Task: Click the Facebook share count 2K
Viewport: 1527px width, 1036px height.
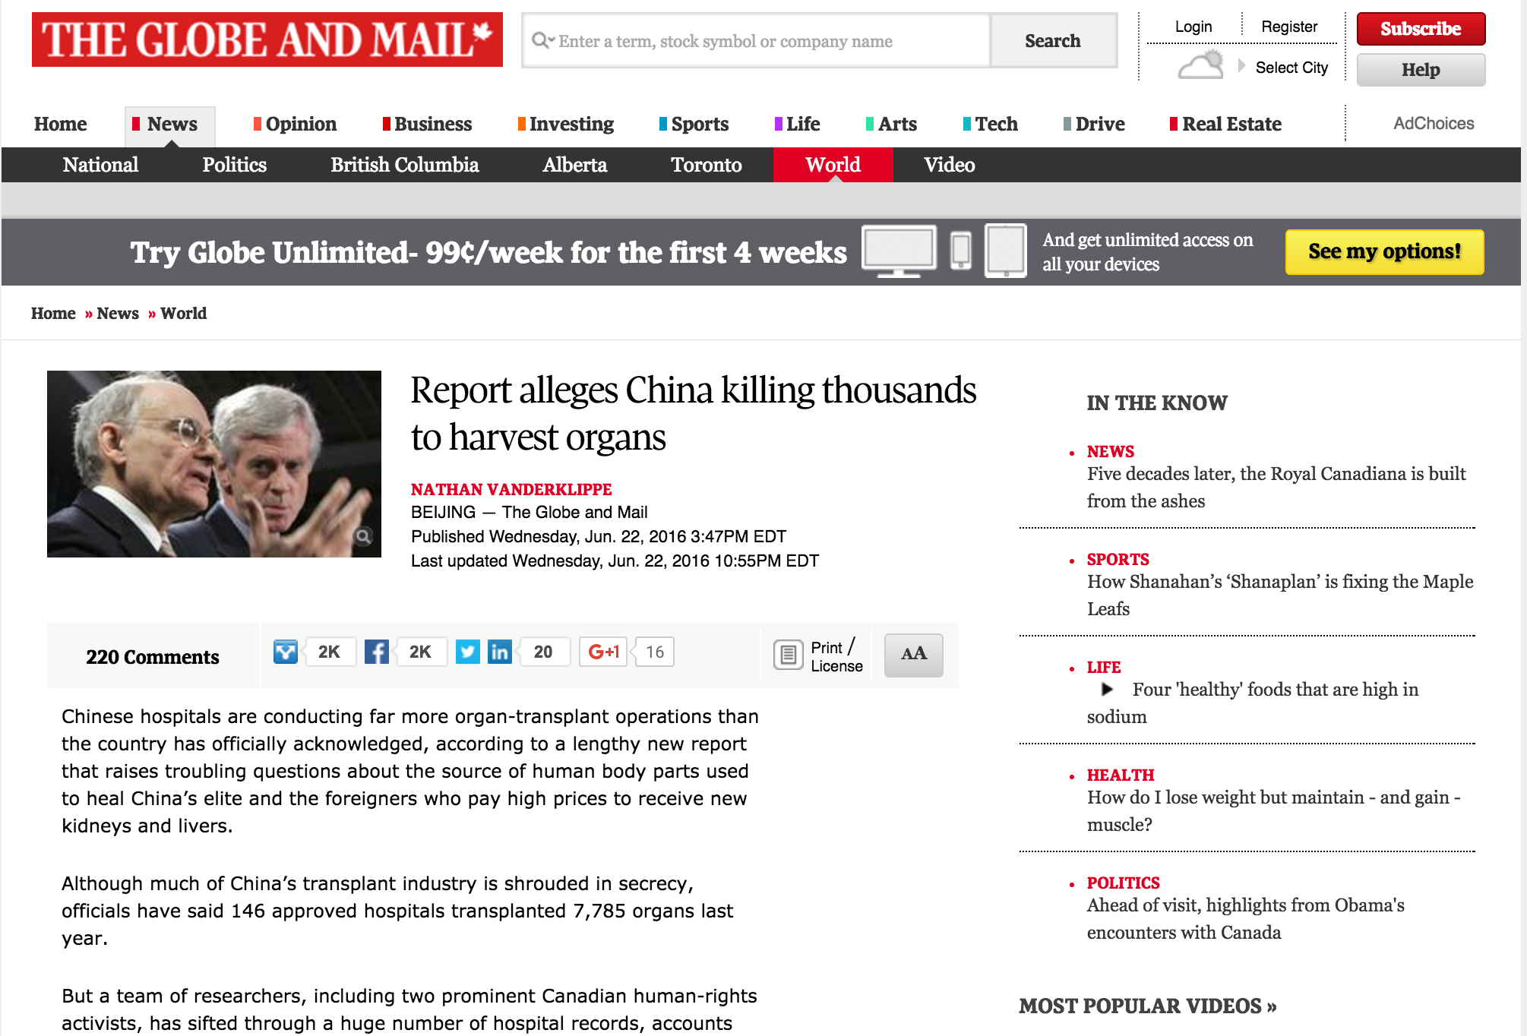Action: (420, 652)
